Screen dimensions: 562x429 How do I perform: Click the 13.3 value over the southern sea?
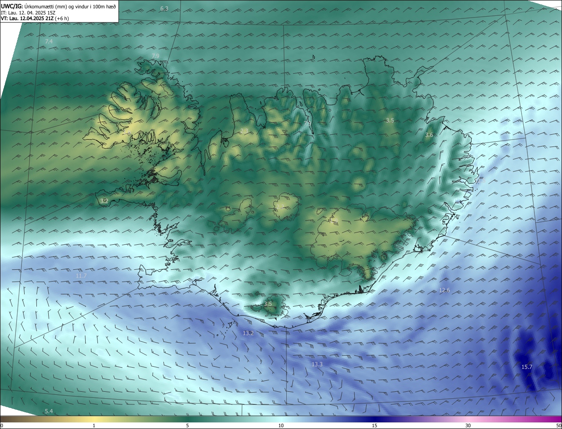click(317, 365)
